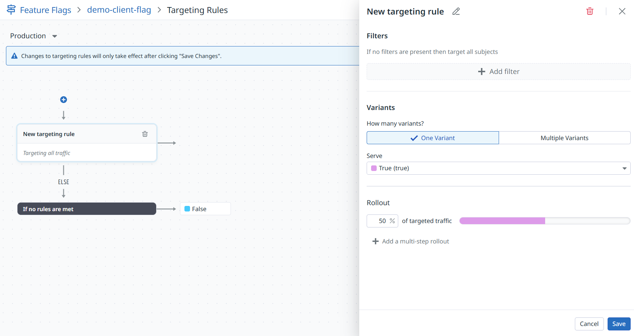Click the Save button
634x336 pixels.
619,324
